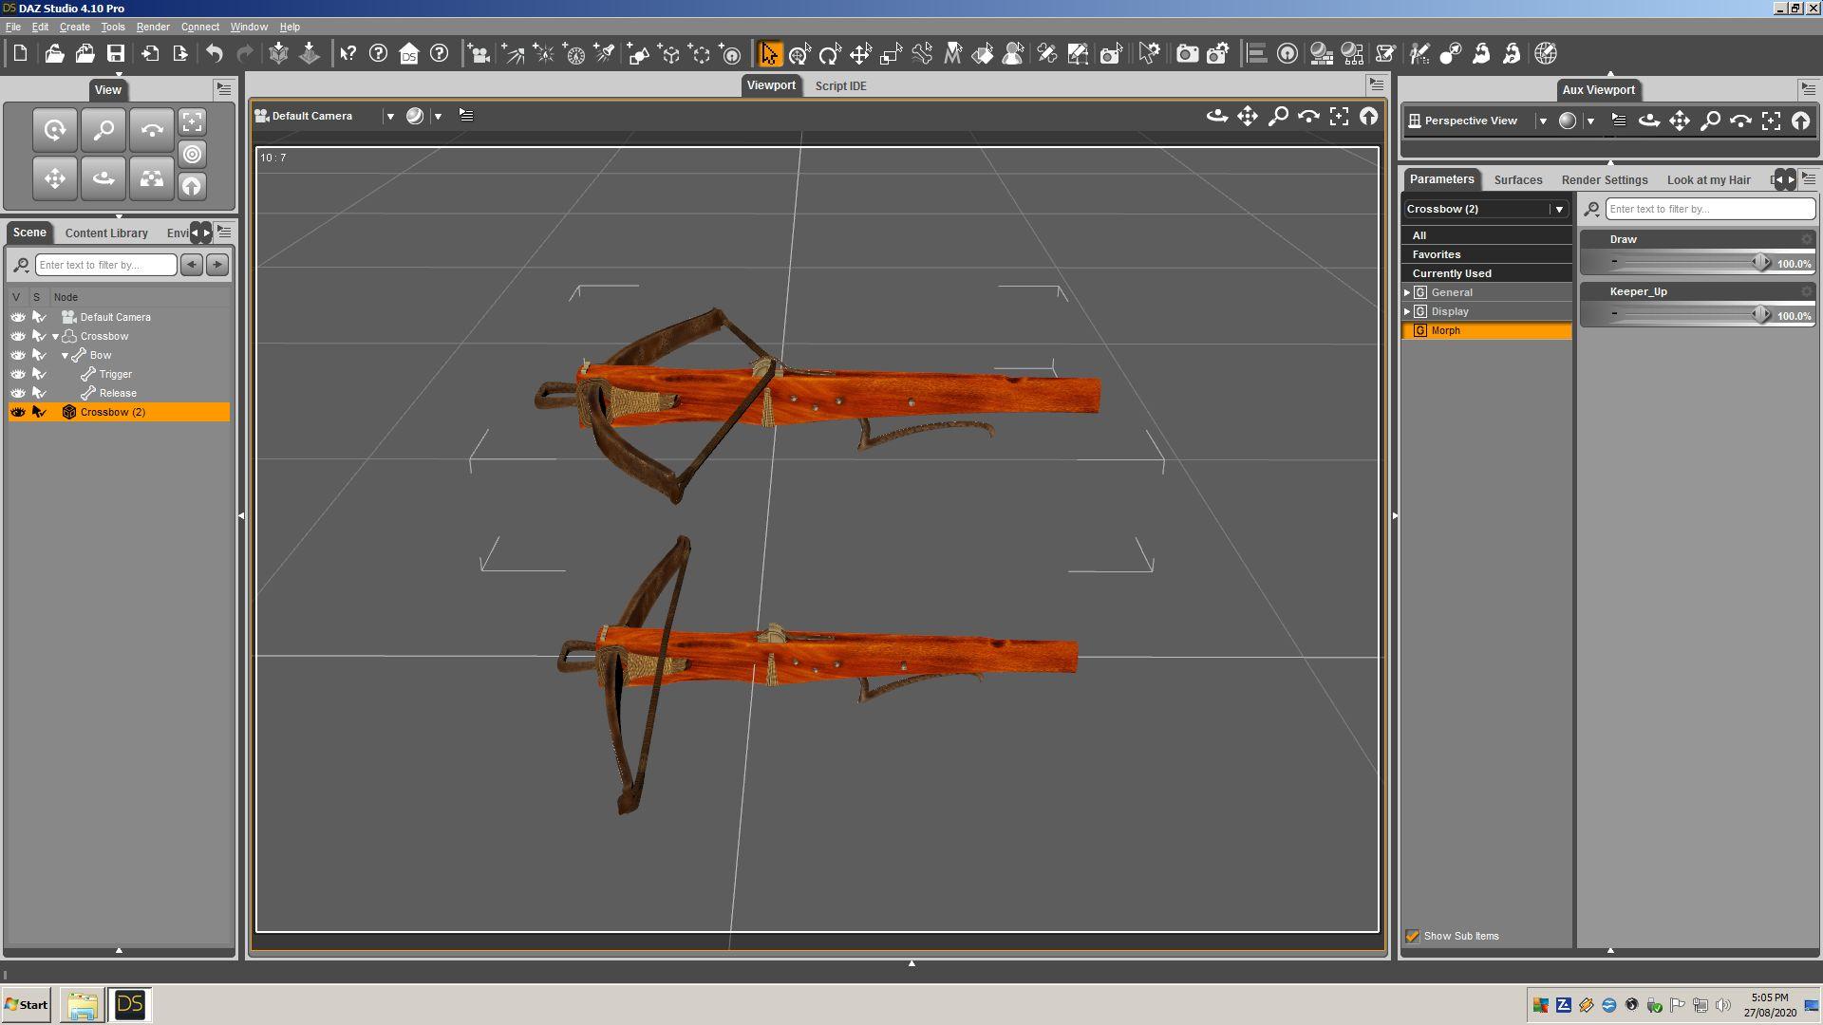Screen dimensions: 1823x1025
Task: Toggle visibility of Default Camera node
Action: pyautogui.click(x=18, y=317)
